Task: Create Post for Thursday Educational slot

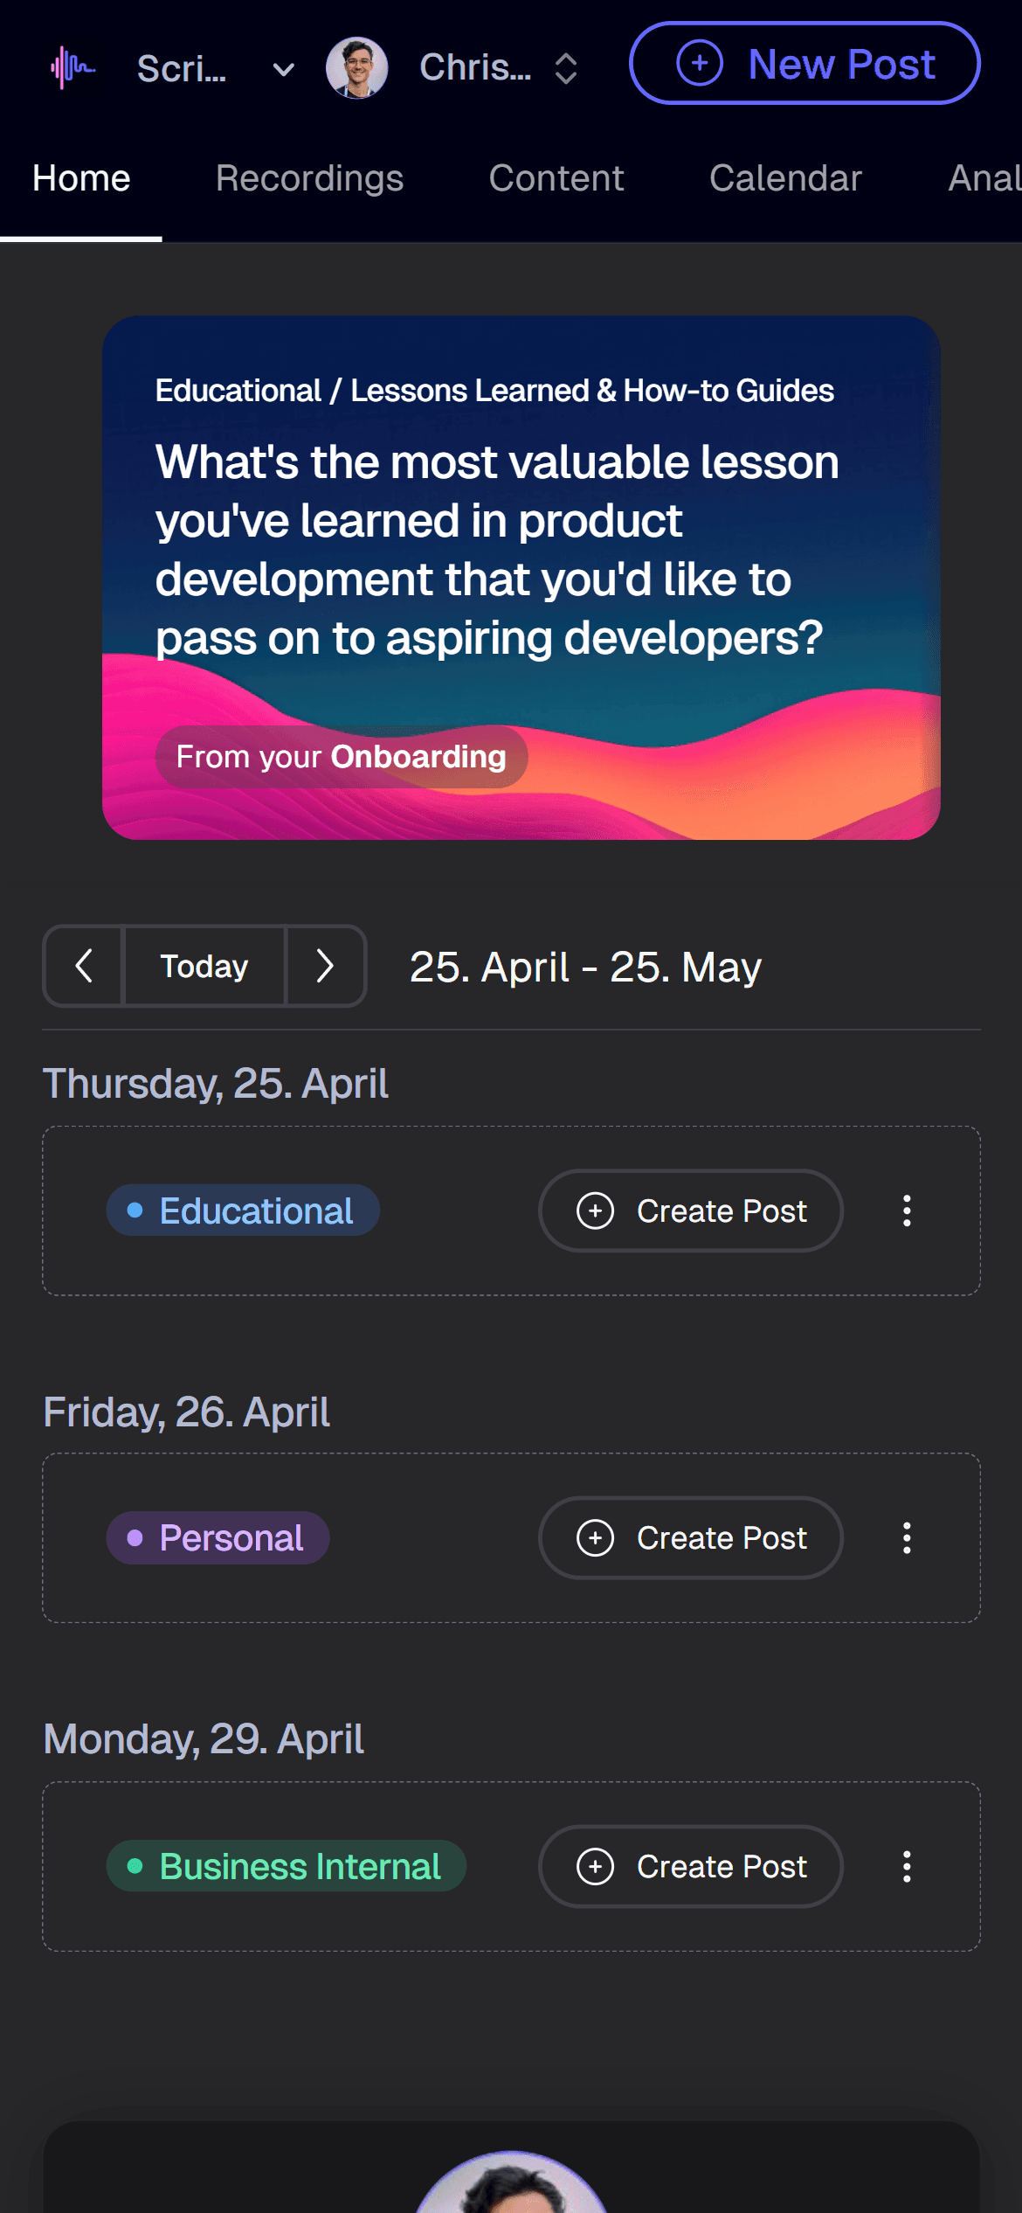Action: pyautogui.click(x=690, y=1211)
